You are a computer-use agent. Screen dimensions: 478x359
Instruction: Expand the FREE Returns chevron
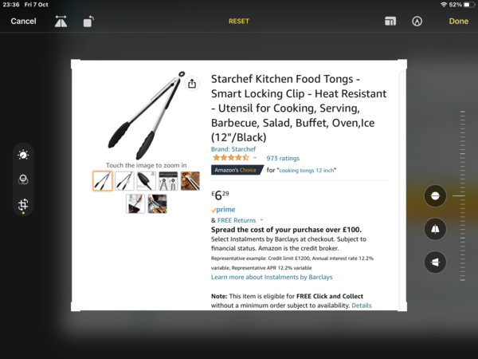click(x=261, y=220)
